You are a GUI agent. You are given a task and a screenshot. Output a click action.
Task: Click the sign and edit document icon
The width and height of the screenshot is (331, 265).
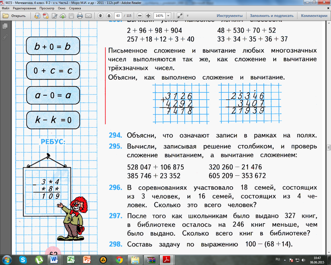click(x=54, y=16)
